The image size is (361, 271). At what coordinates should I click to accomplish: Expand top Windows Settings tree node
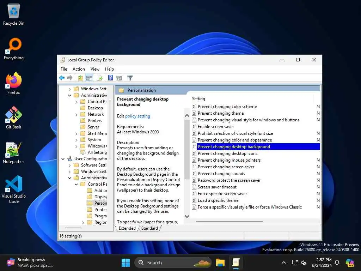pyautogui.click(x=69, y=89)
